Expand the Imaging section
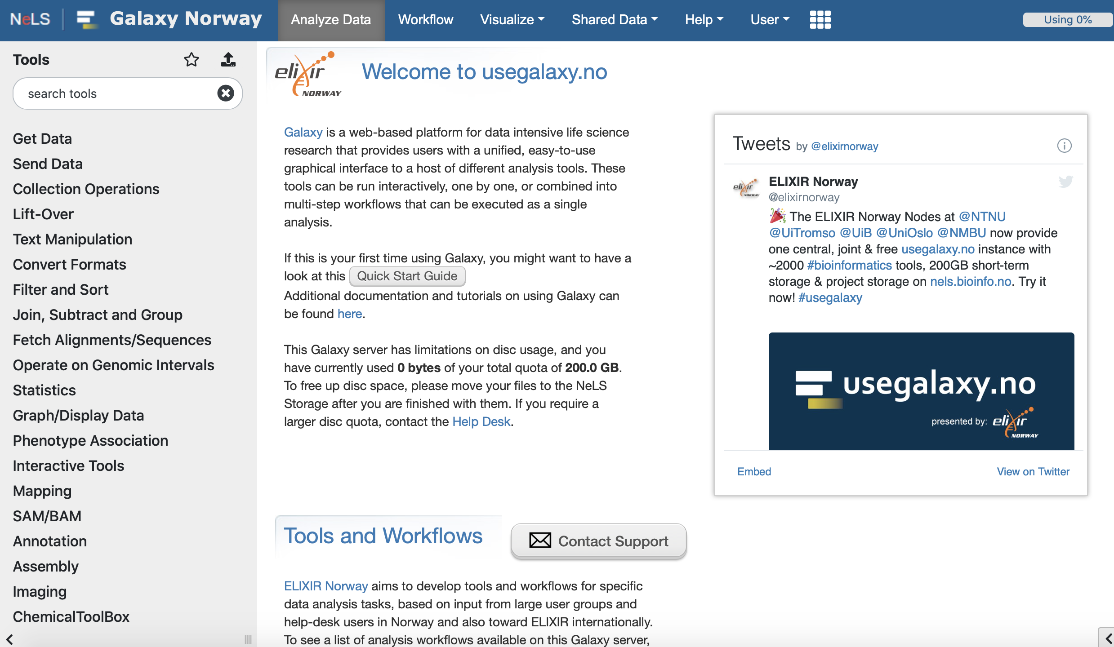This screenshot has width=1114, height=647. point(40,591)
